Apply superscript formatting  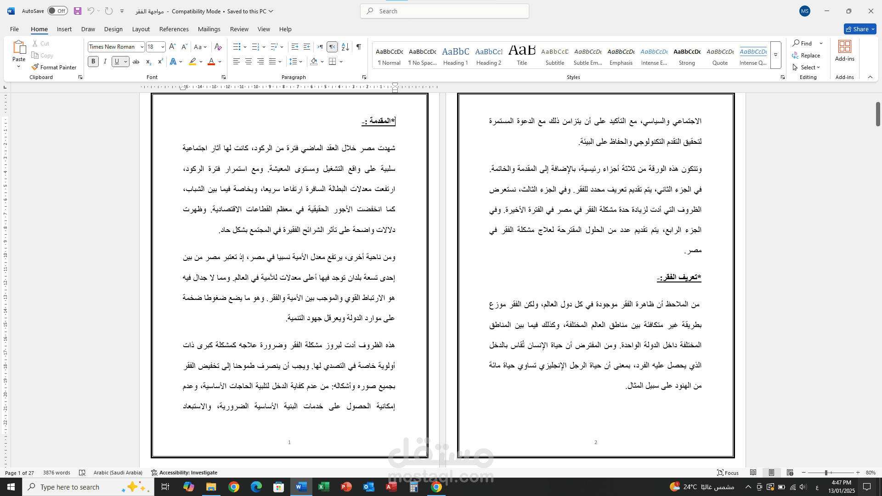coord(160,62)
